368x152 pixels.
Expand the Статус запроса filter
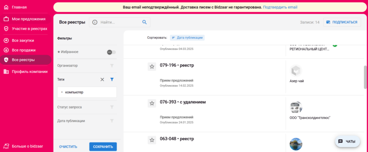tap(112, 107)
